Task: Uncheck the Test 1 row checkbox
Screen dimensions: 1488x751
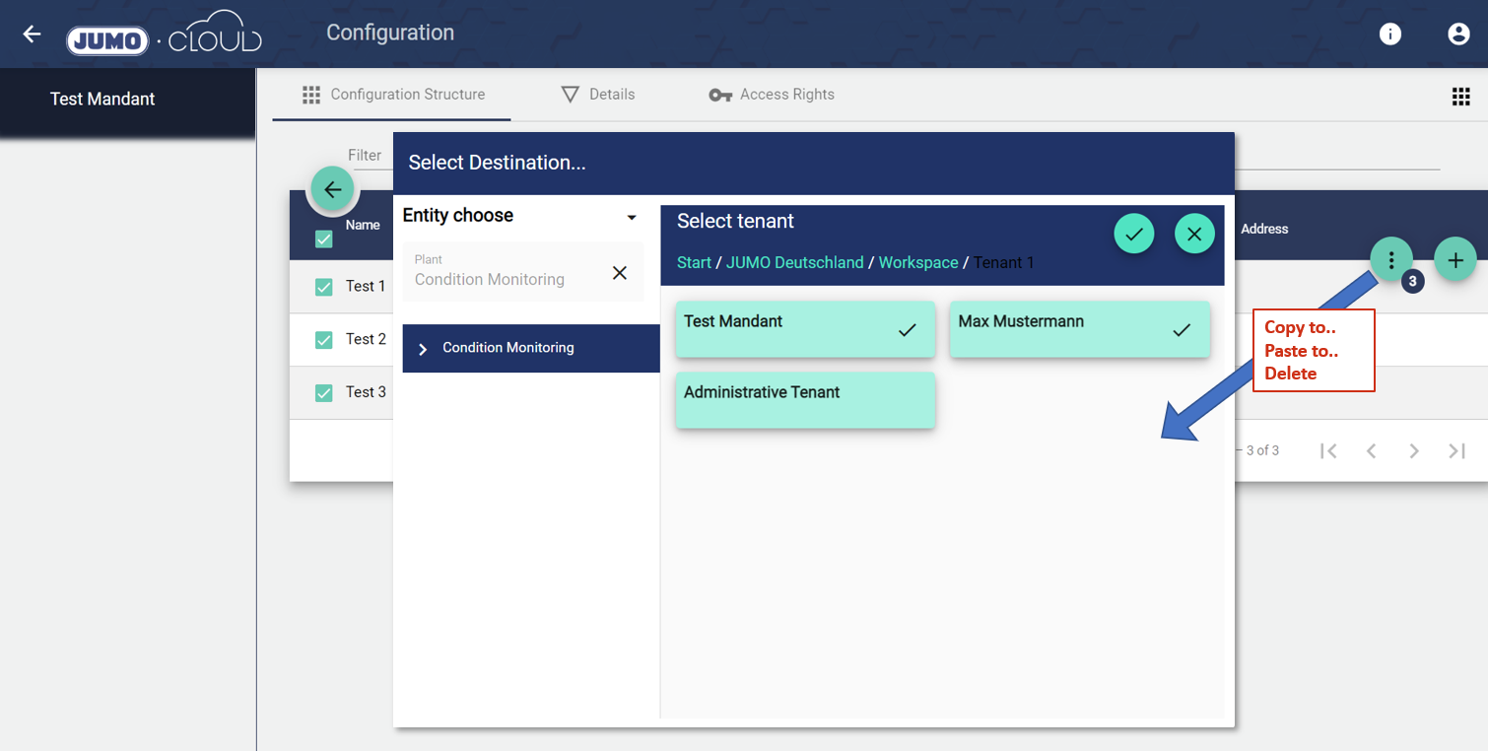Action: coord(323,287)
